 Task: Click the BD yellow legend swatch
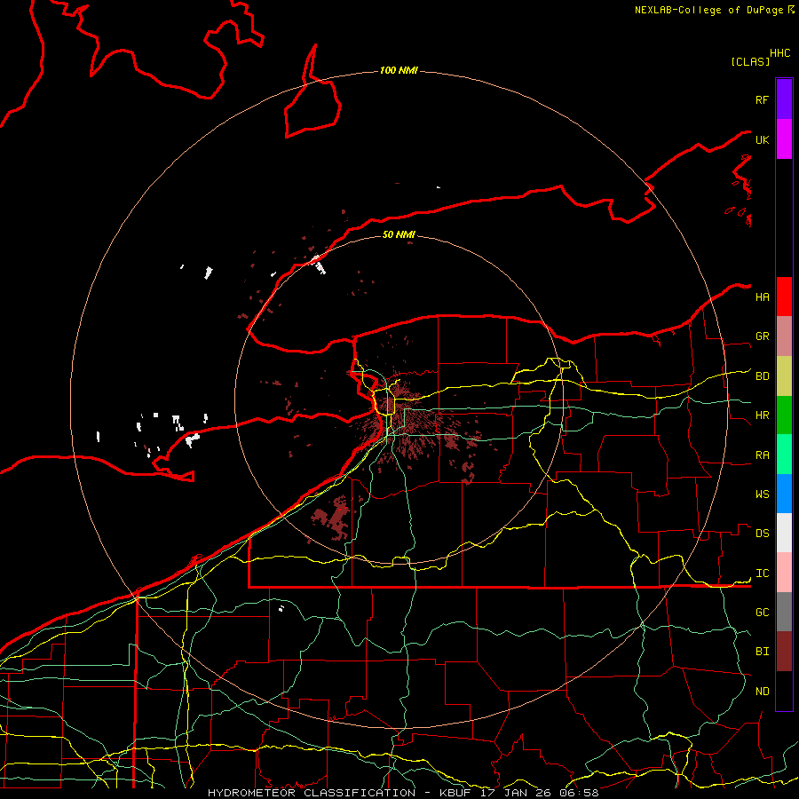(784, 376)
